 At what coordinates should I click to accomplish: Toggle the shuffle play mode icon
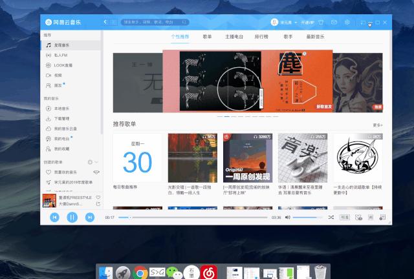tap(331, 217)
